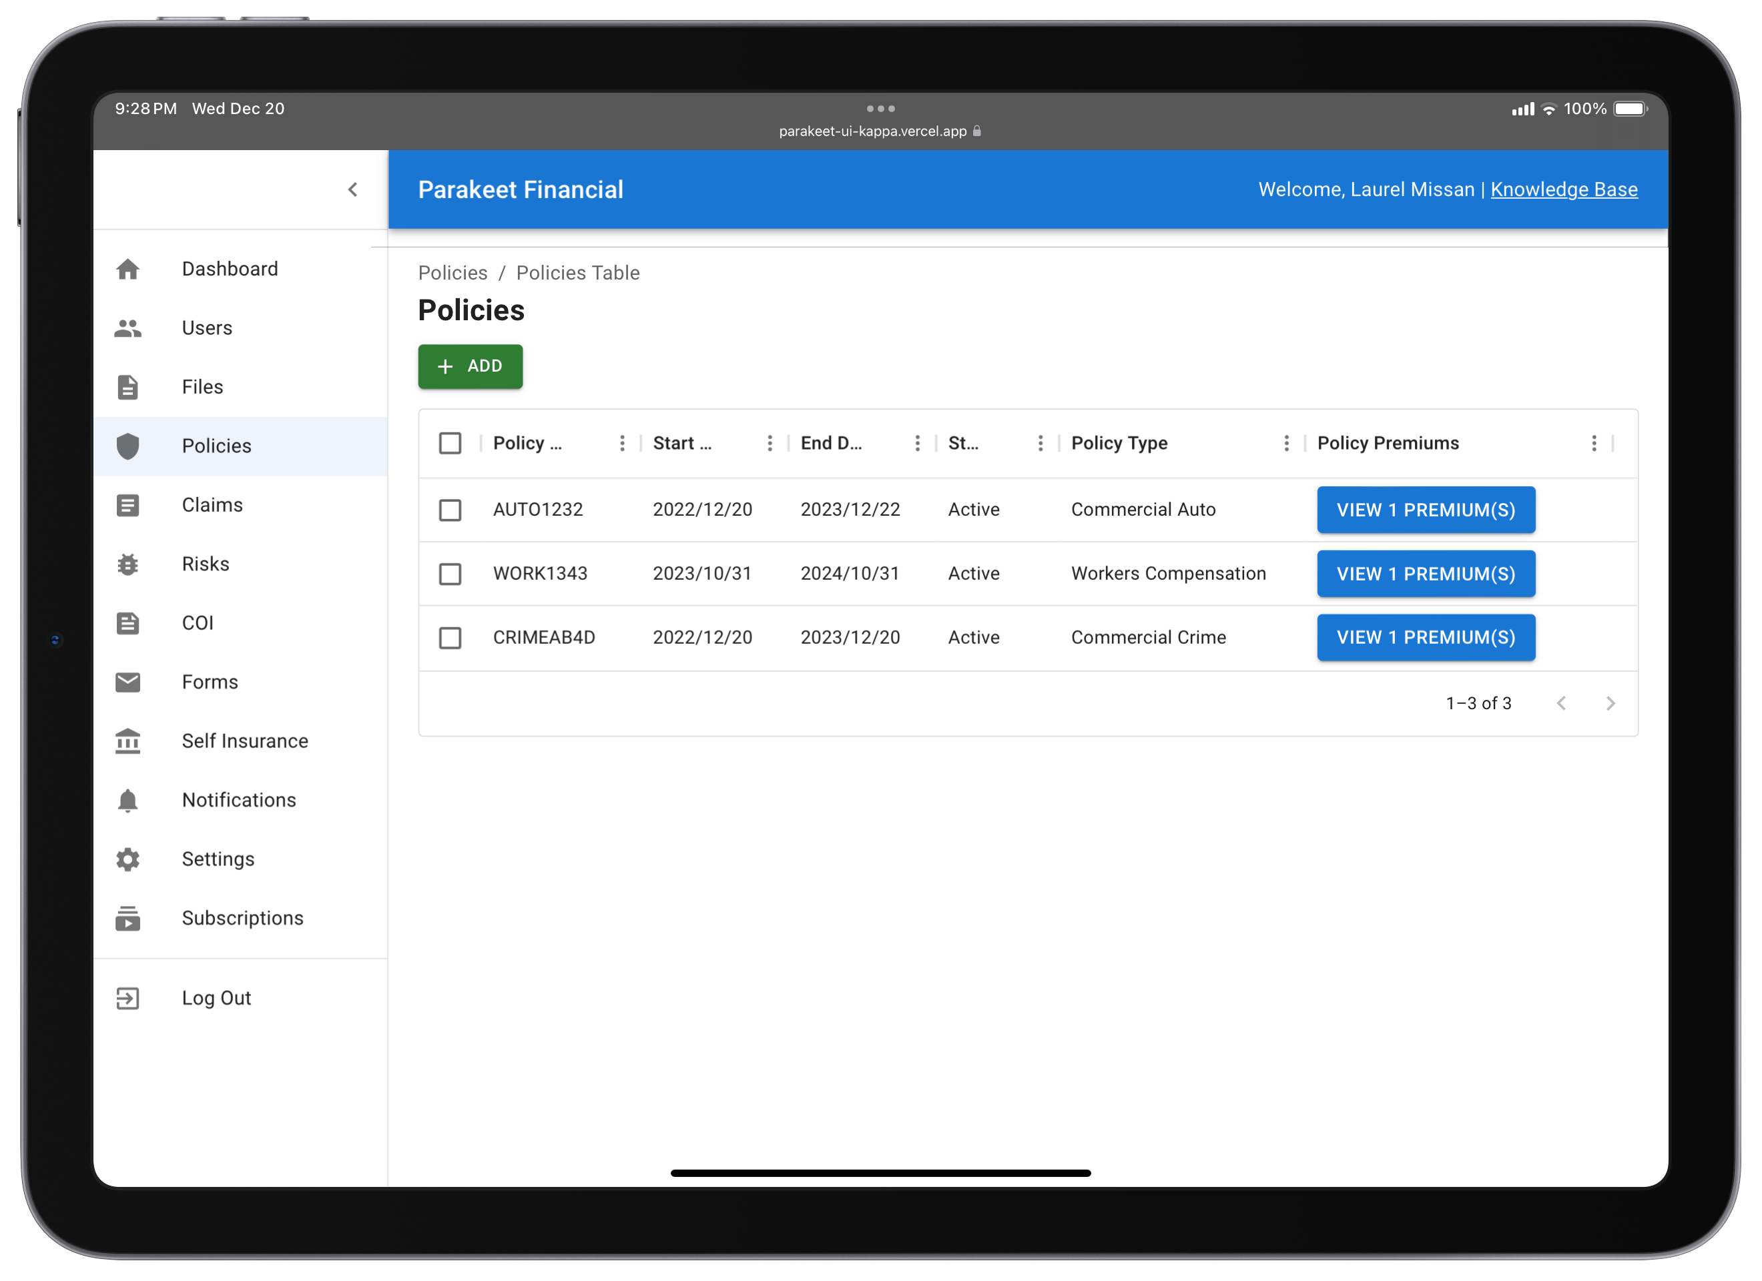
Task: View premiums for WORK1343 policy
Action: click(1426, 574)
